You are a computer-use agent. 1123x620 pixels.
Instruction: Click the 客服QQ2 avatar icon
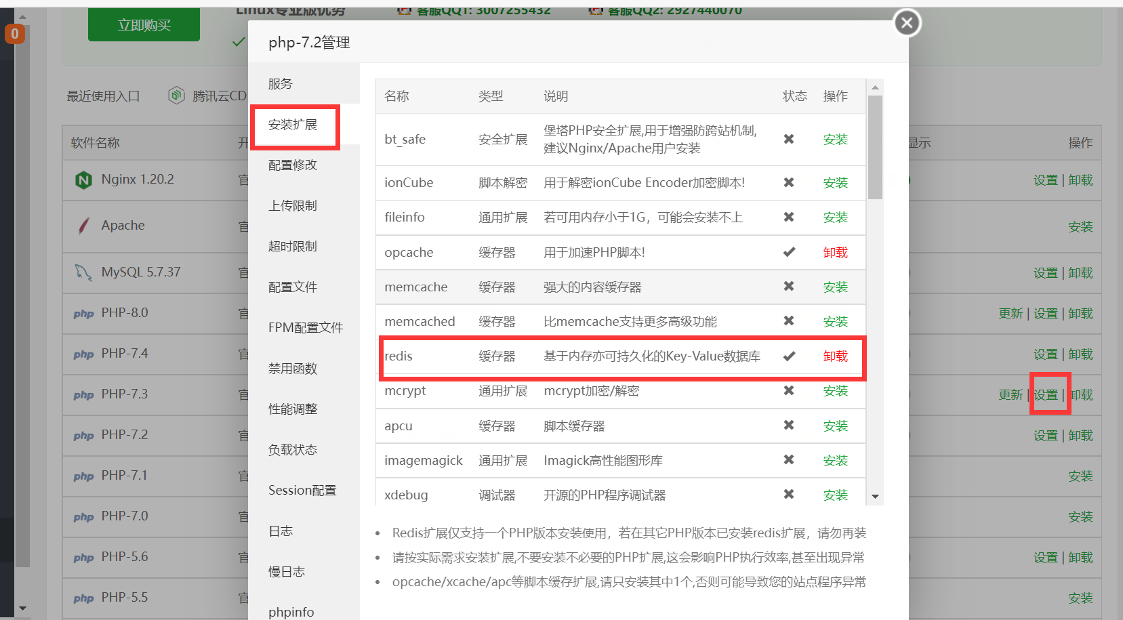pos(596,10)
